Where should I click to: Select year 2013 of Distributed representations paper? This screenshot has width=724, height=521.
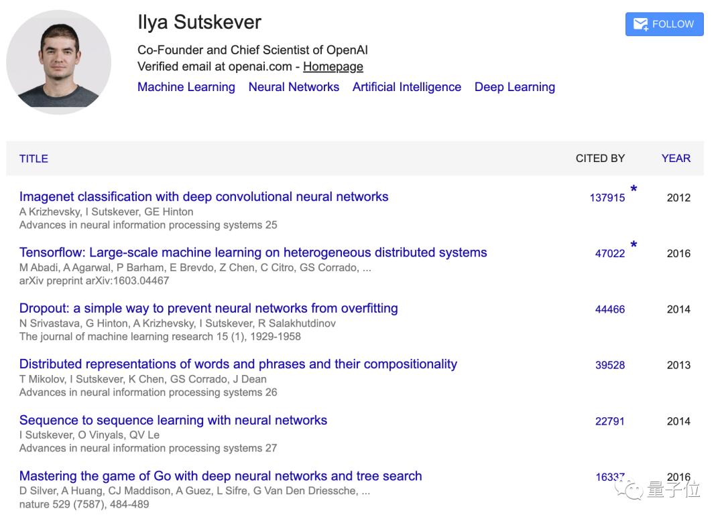click(x=678, y=365)
